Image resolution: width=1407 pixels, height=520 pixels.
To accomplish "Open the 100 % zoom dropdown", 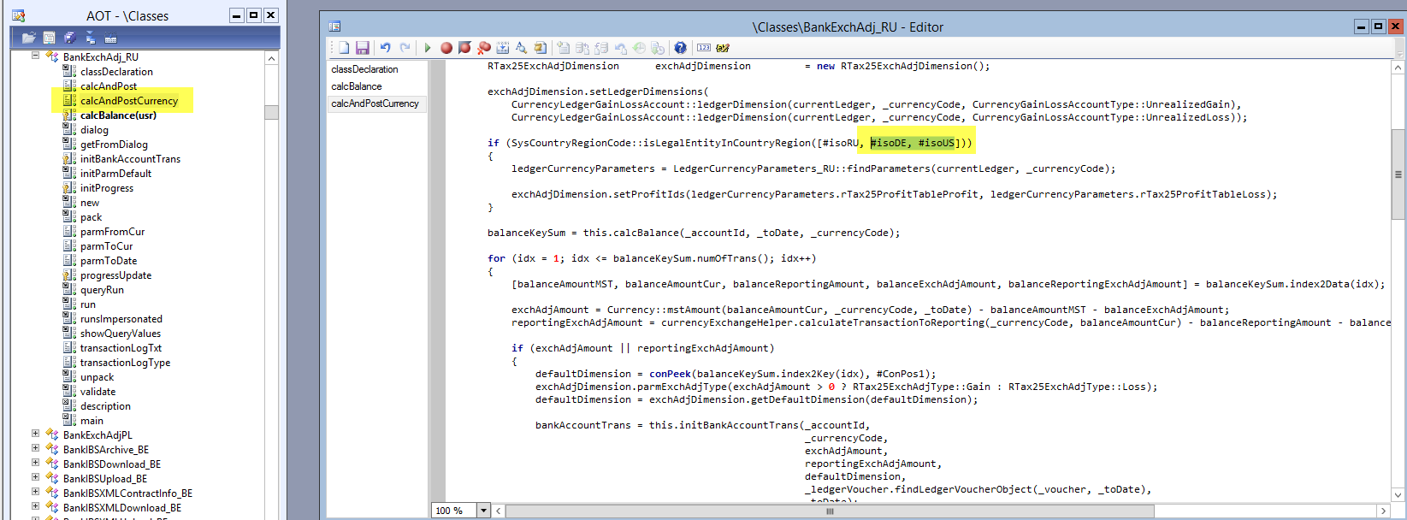I will [x=483, y=511].
